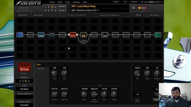The width and height of the screenshot is (191, 107).
Task: Click the Amp 1: (C) USA IIC++ label
Action: (x=78, y=15)
